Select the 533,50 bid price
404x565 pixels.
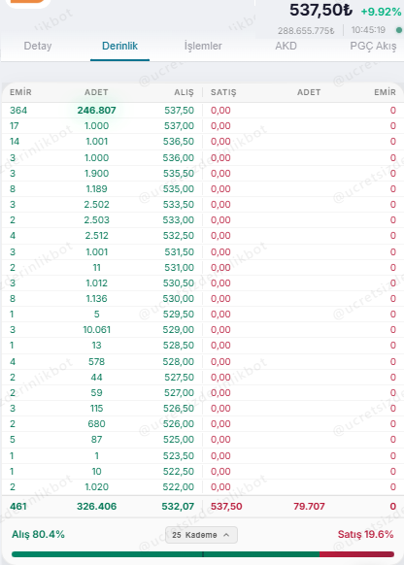[x=179, y=204]
